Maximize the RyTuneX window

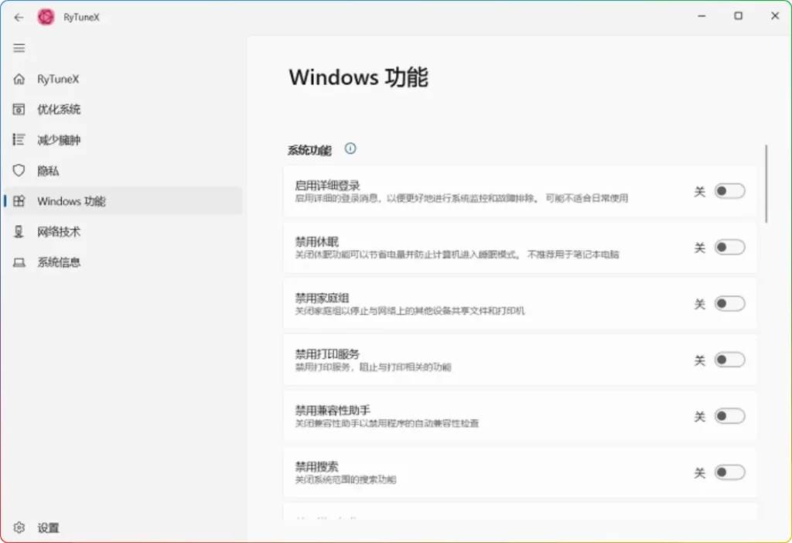point(738,16)
